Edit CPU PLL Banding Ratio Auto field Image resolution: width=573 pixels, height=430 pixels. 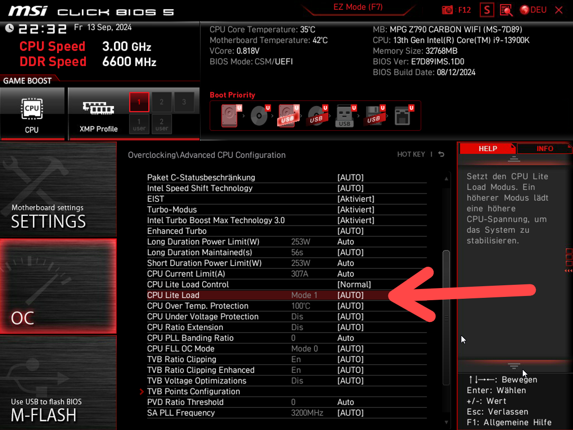(346, 338)
